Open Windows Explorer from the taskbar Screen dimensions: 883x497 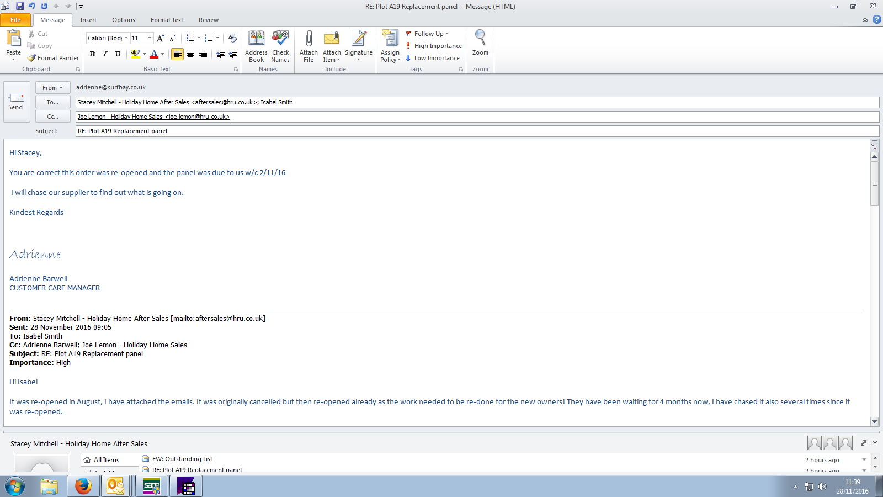pos(49,486)
